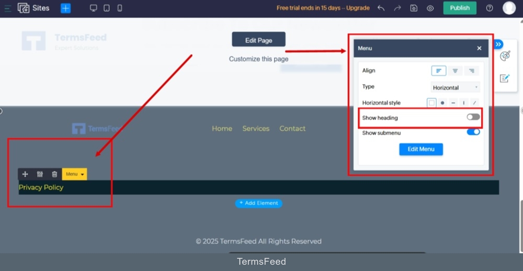Switch to desktop preview device
This screenshot has height=271, width=523.
click(94, 8)
